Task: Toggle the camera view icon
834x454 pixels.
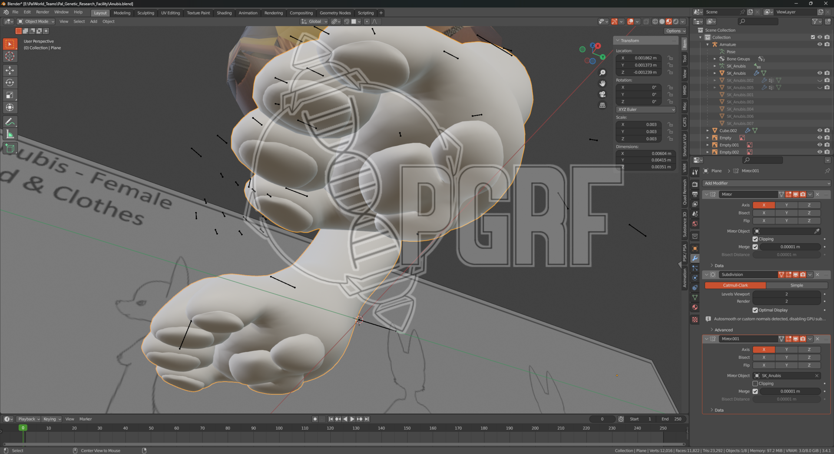Action: pos(602,94)
